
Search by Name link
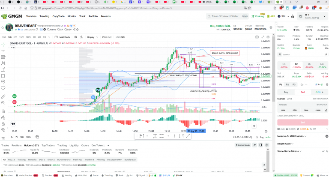(51, 30)
